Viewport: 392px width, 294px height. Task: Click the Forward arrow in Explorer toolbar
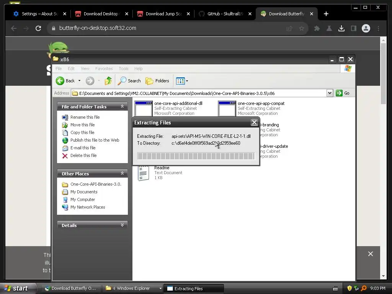click(x=90, y=81)
